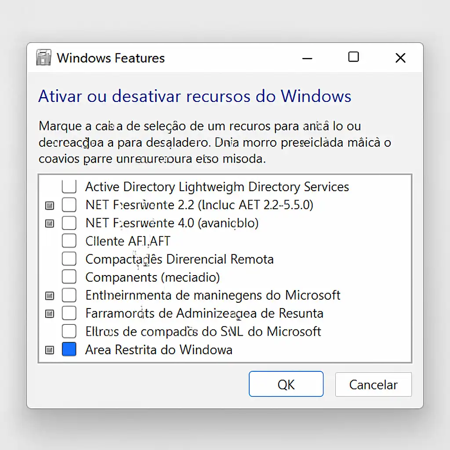
Task: Minimize the Windows Features dialog
Action: [307, 58]
